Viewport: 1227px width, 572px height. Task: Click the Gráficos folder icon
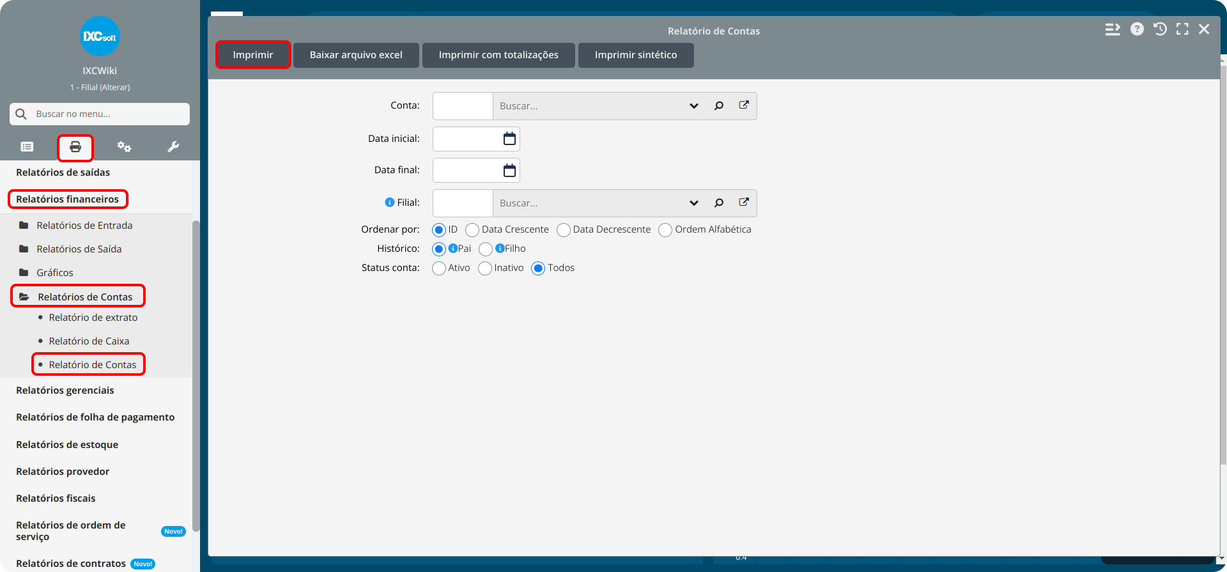[24, 272]
